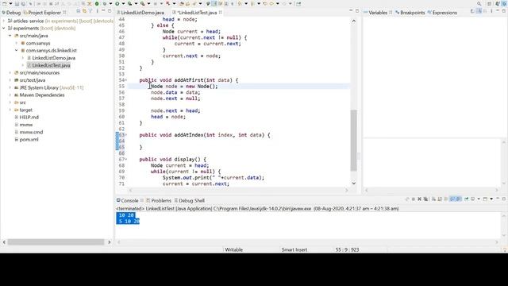This screenshot has width=508, height=286.
Task: Toggle code folding at line 67
Action: click(126, 159)
